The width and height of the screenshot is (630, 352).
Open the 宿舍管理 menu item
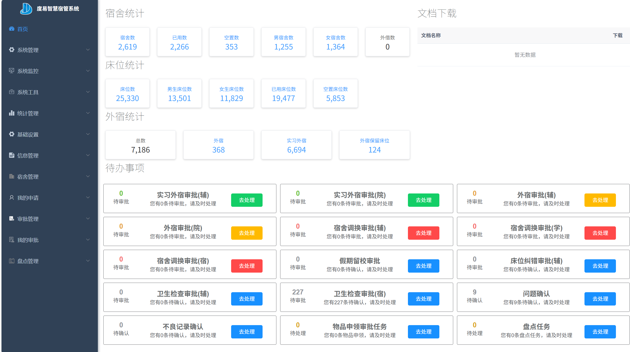28,177
